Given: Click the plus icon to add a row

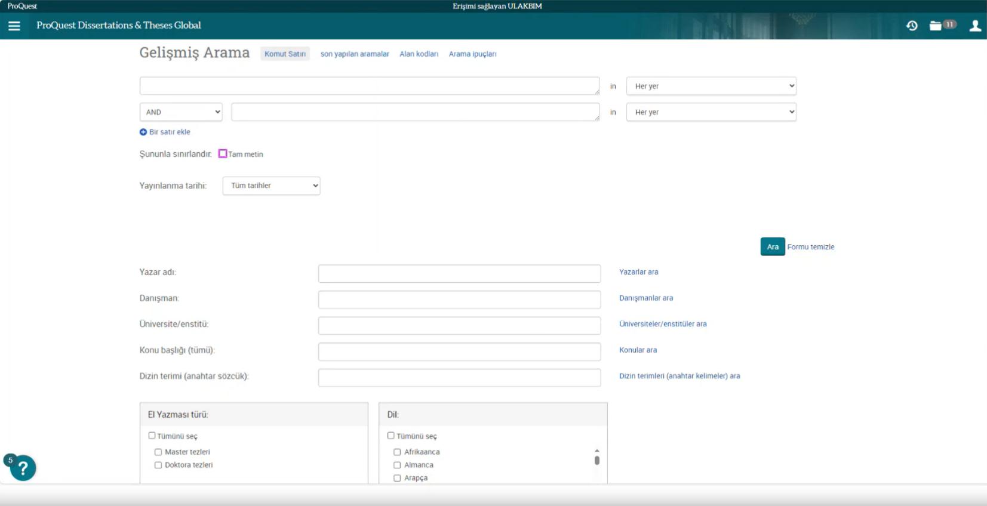Looking at the screenshot, I should coord(143,132).
